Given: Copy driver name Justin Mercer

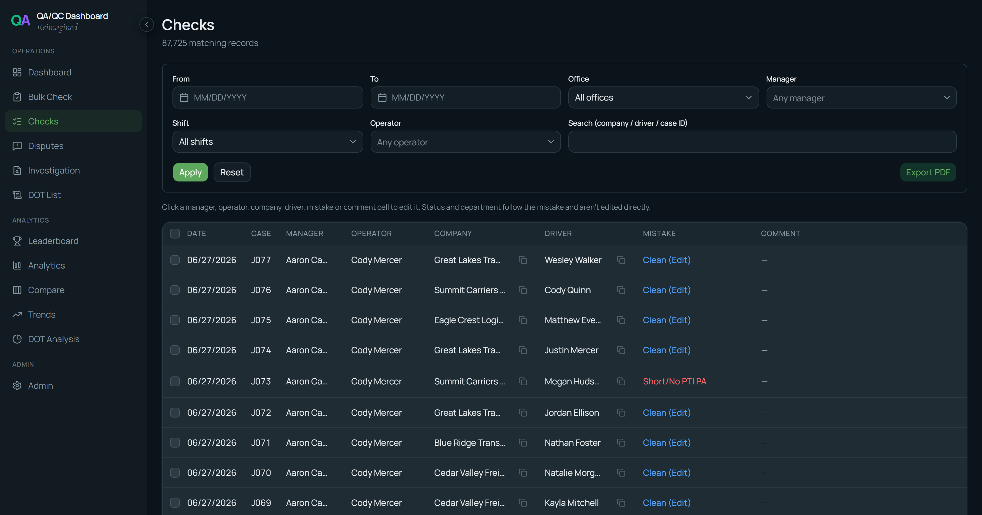Looking at the screenshot, I should point(621,350).
